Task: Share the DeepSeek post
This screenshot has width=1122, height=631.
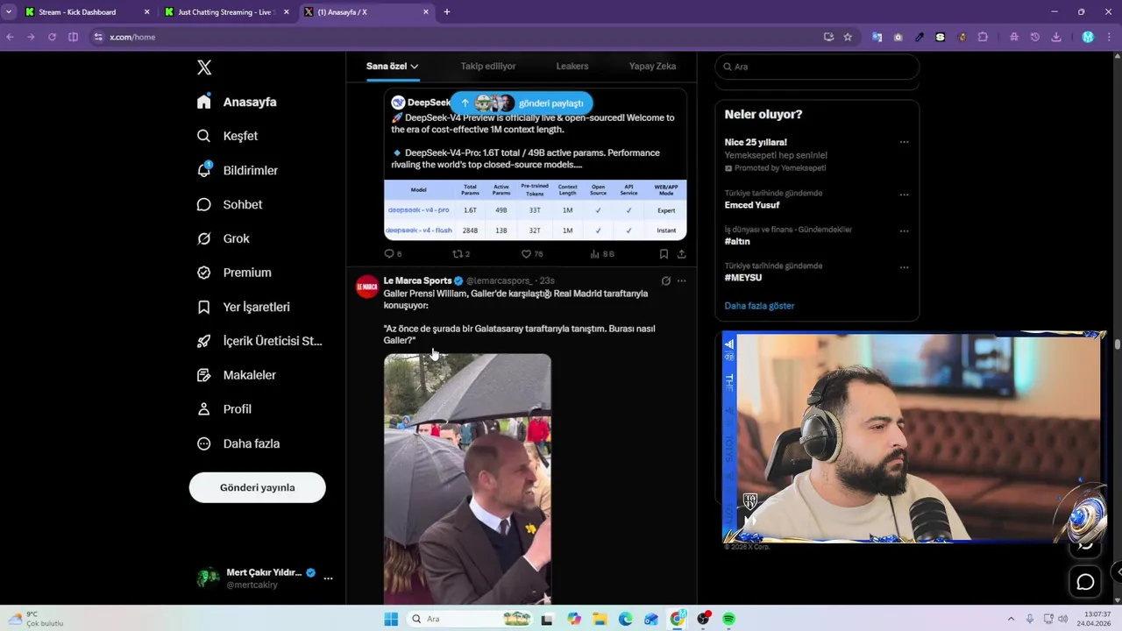Action: coord(681,254)
